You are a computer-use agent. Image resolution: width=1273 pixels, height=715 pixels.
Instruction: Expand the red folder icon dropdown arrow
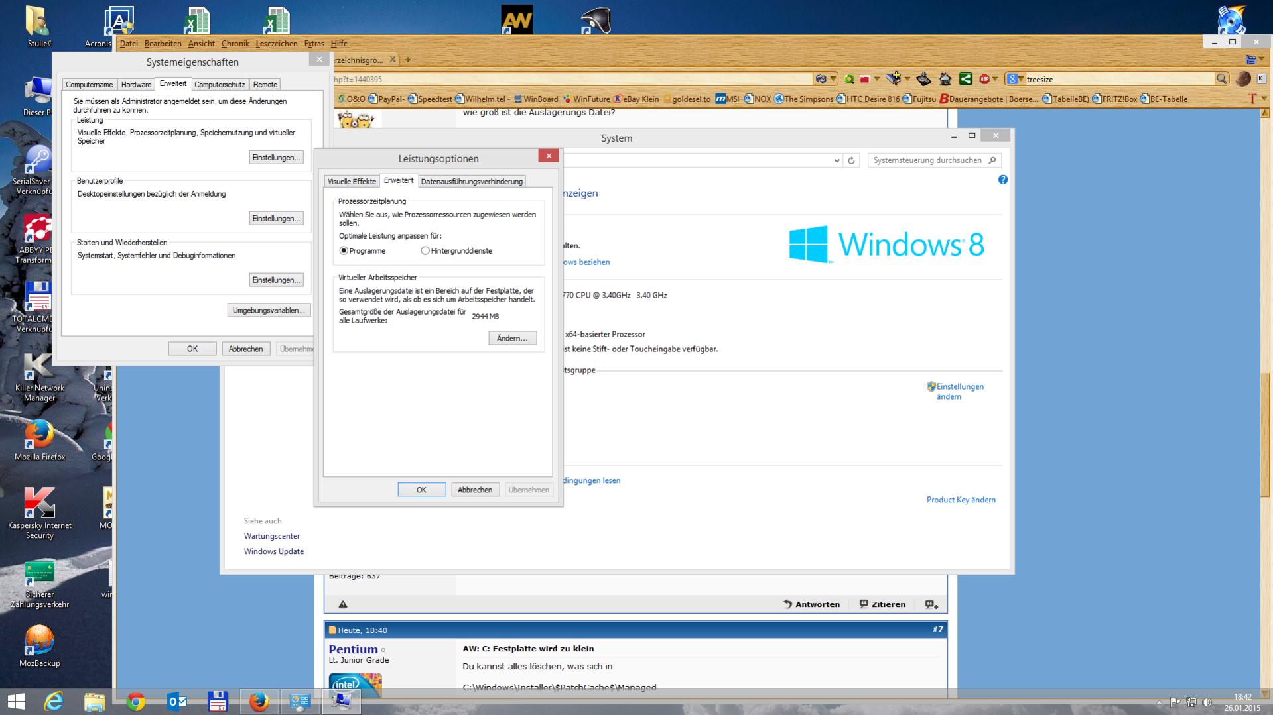click(x=877, y=79)
